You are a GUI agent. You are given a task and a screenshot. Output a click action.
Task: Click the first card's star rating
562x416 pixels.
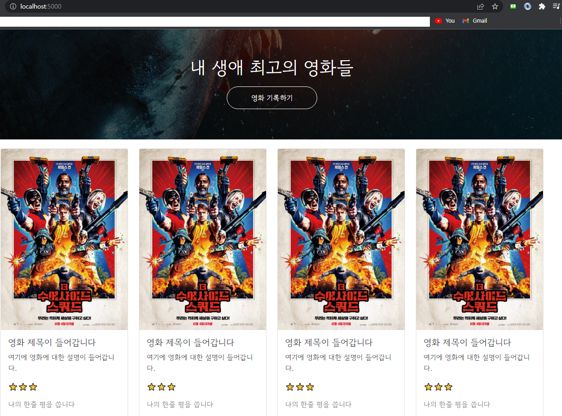(23, 387)
